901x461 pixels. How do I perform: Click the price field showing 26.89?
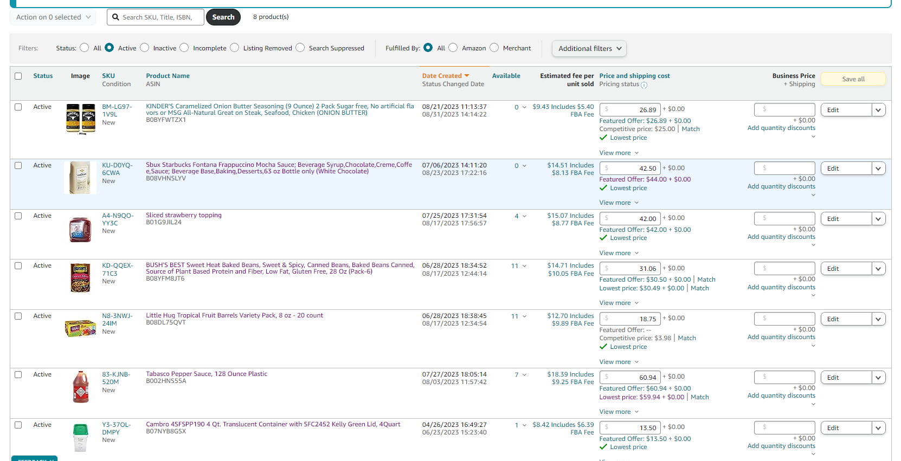coord(630,109)
